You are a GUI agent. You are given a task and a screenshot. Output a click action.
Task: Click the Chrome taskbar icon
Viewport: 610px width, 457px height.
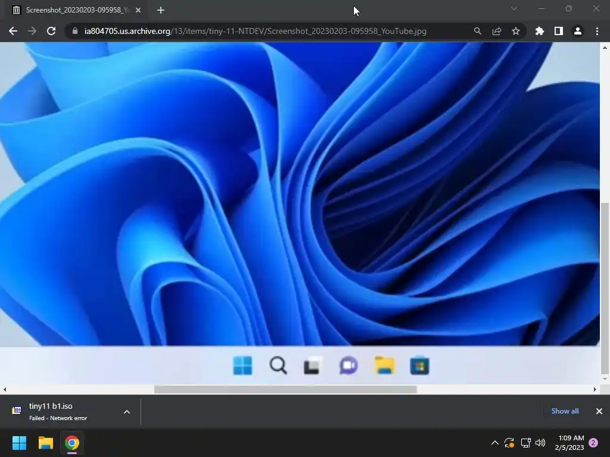pyautogui.click(x=72, y=443)
